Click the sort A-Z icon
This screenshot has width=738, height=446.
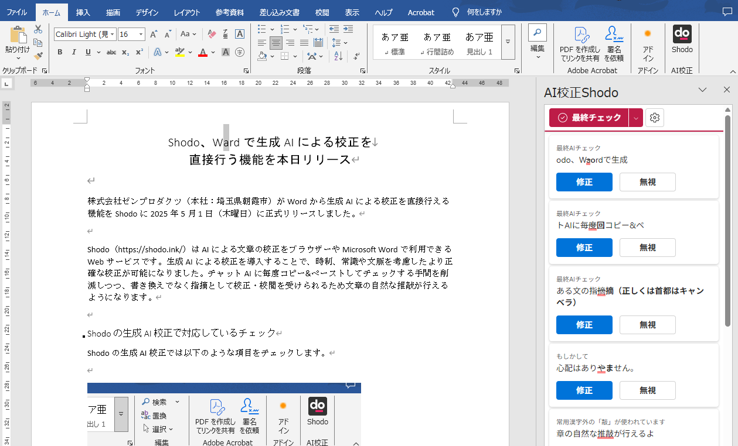(x=338, y=56)
